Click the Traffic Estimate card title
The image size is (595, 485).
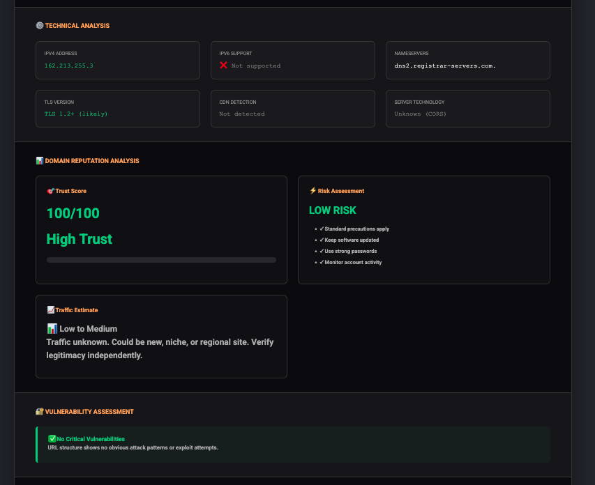(x=77, y=310)
